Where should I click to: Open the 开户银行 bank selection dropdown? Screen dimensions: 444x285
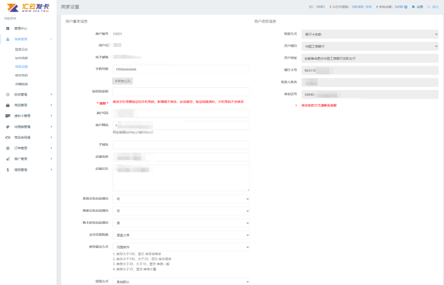pos(370,46)
